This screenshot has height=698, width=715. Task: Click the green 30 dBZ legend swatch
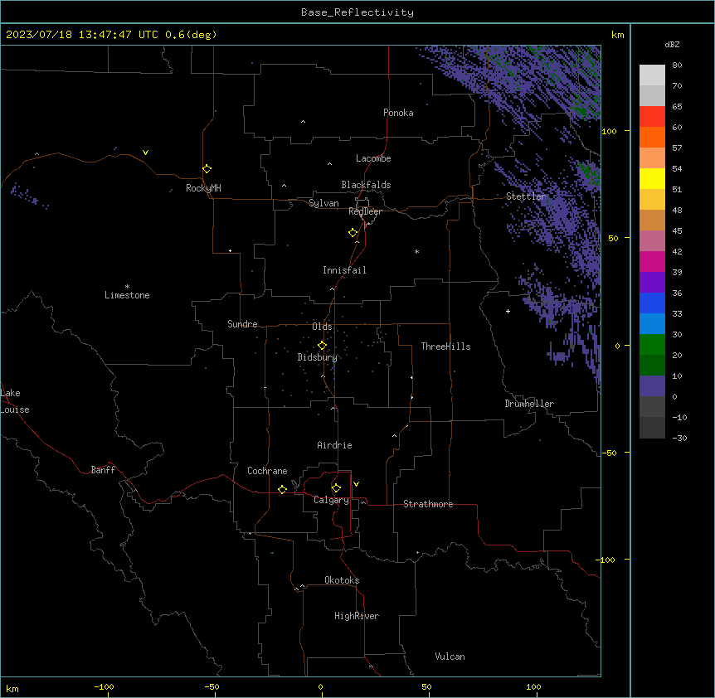pos(652,345)
